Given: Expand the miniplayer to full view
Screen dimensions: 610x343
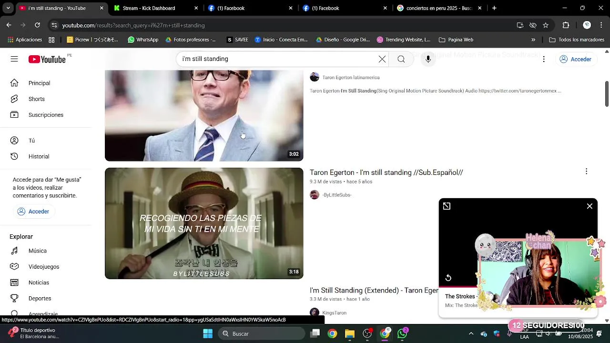Looking at the screenshot, I should 447,206.
